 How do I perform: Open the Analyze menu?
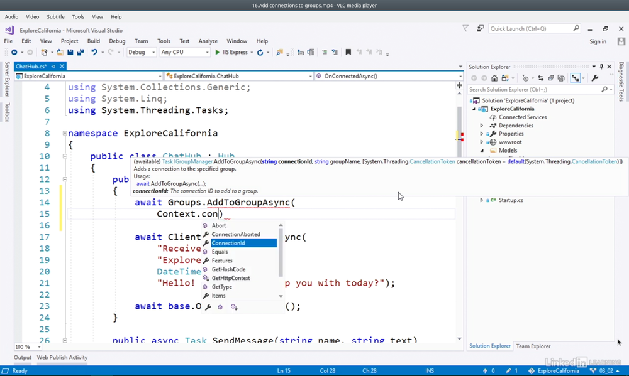(208, 41)
